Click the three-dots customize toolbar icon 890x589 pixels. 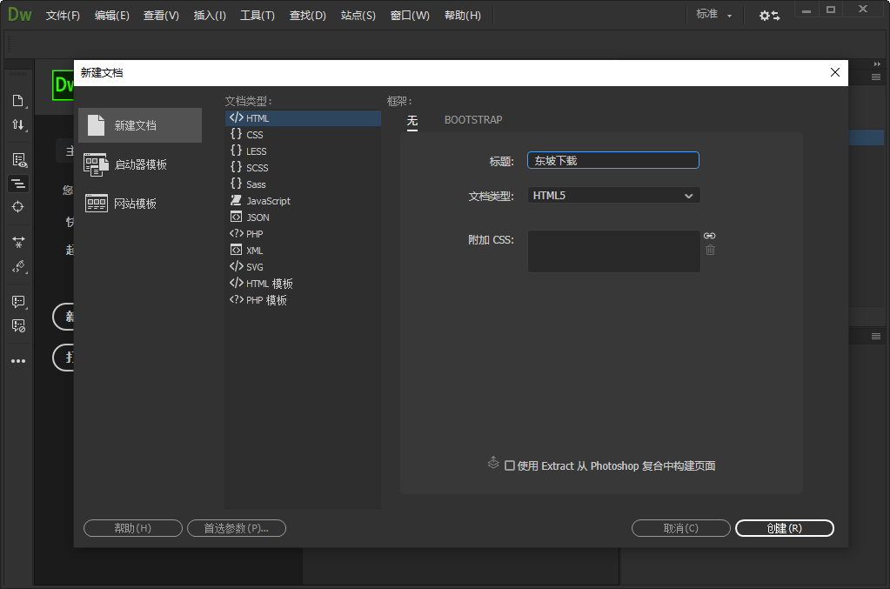coord(17,361)
